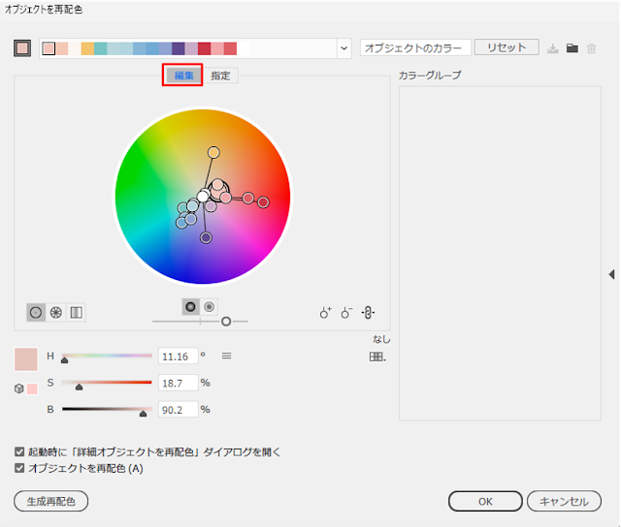Save changes to color group icon

[552, 48]
